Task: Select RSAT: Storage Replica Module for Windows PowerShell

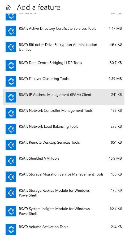Action: [64, 194]
